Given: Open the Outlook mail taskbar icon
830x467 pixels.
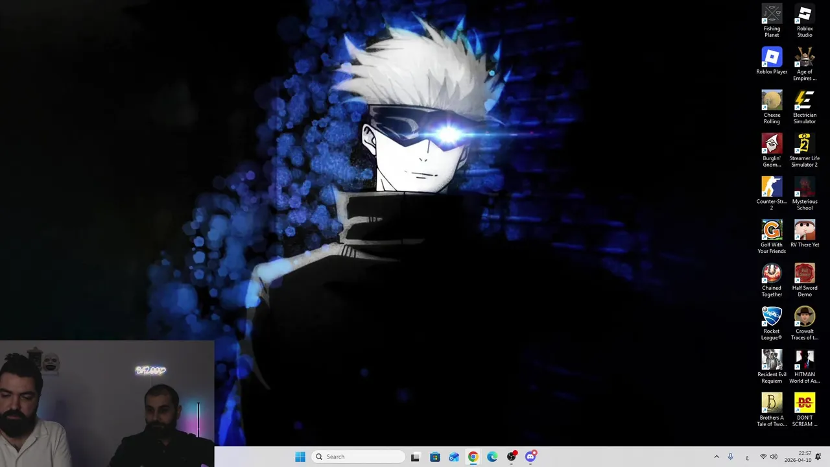Looking at the screenshot, I should [454, 457].
